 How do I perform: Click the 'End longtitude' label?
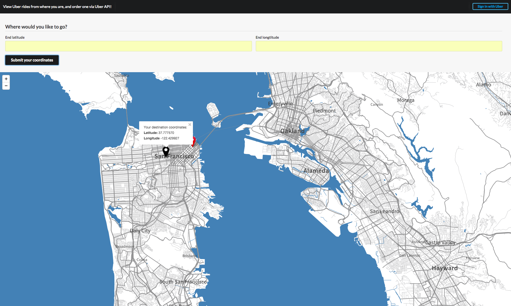pos(267,37)
